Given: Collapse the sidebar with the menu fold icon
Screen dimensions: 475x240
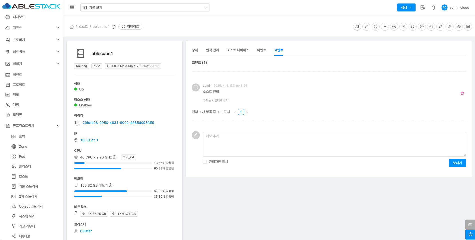Looking at the screenshot, I should [x=72, y=7].
